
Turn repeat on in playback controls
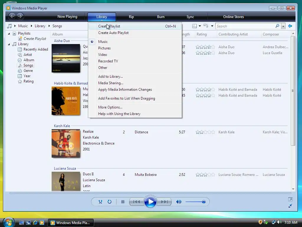point(109,202)
